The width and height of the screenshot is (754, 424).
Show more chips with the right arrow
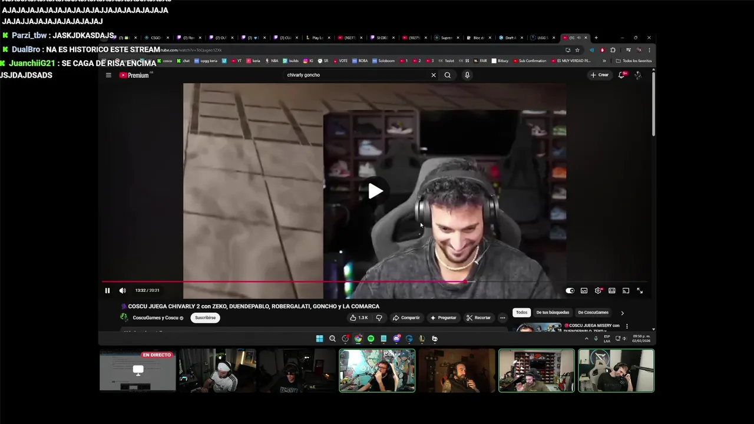pos(622,313)
